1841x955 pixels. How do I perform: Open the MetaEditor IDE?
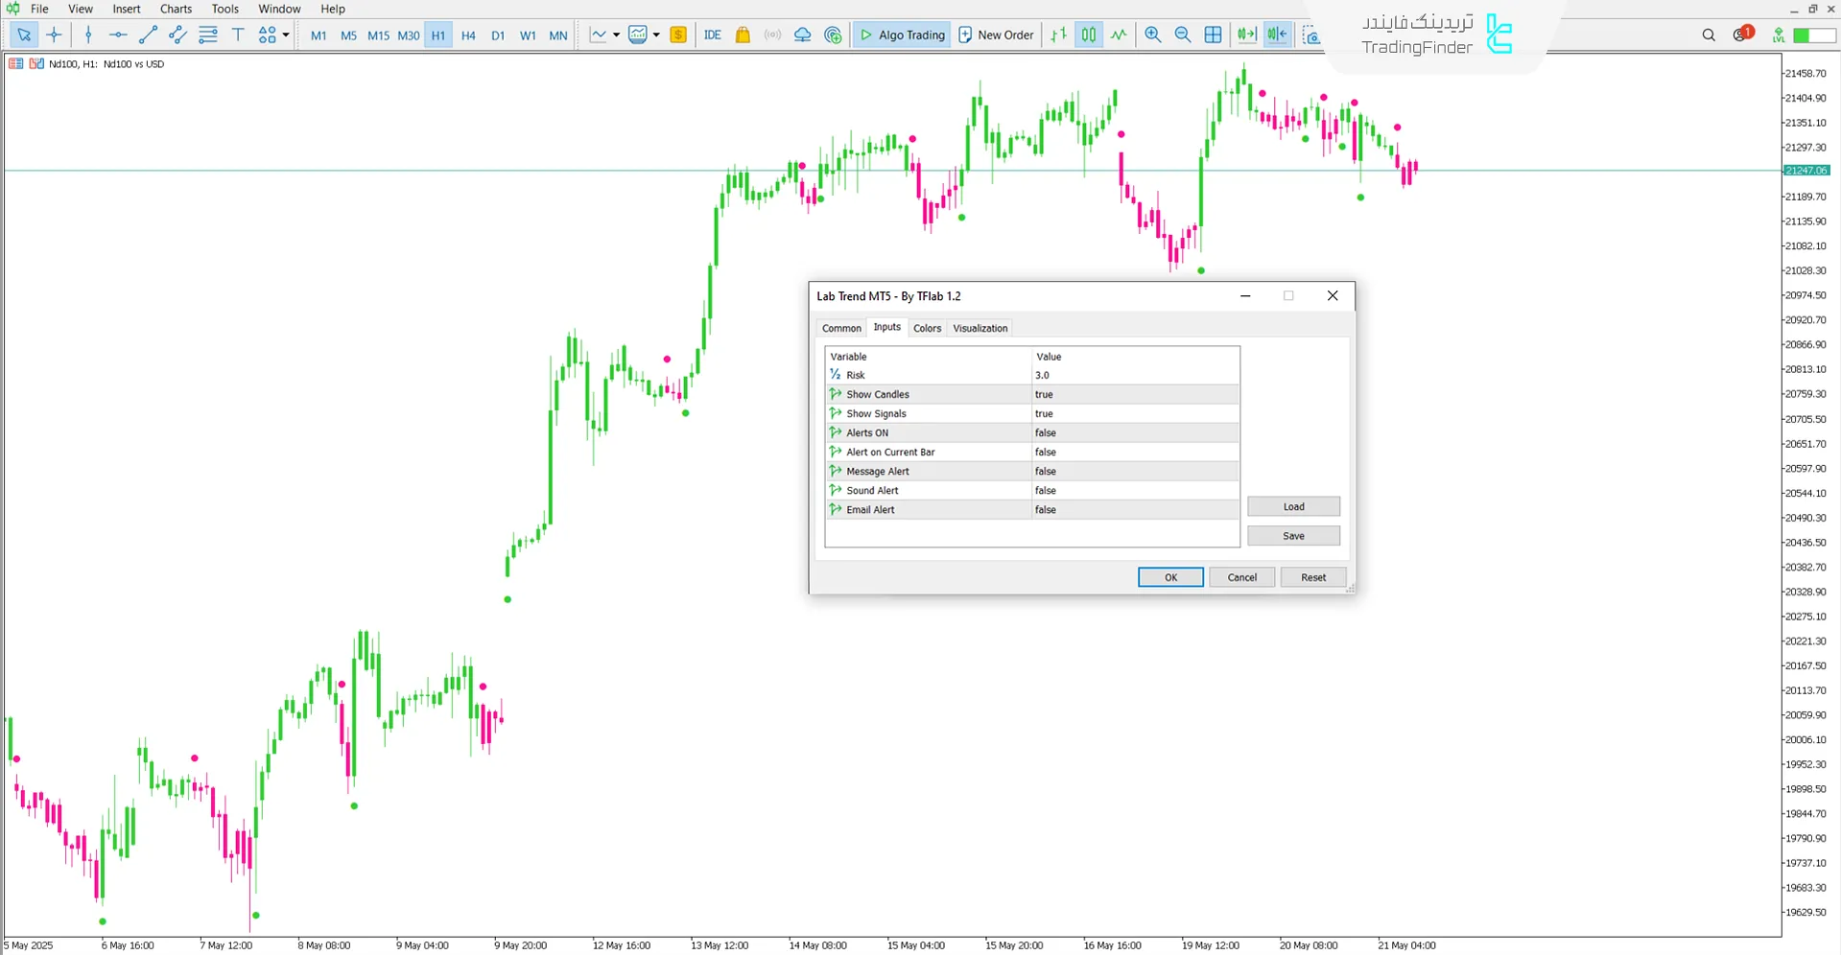712,35
